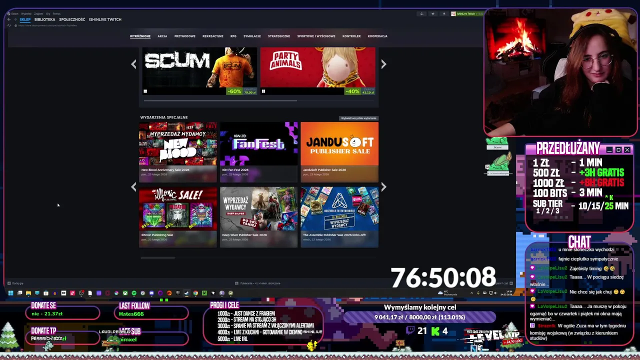Open Steam icon in taskbar
Viewport: 640px width, 360px height.
[x=186, y=293]
